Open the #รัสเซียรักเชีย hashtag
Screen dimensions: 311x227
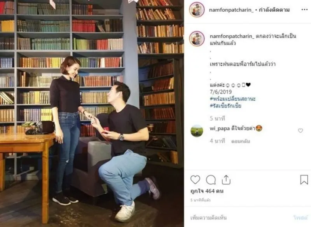tap(225, 106)
